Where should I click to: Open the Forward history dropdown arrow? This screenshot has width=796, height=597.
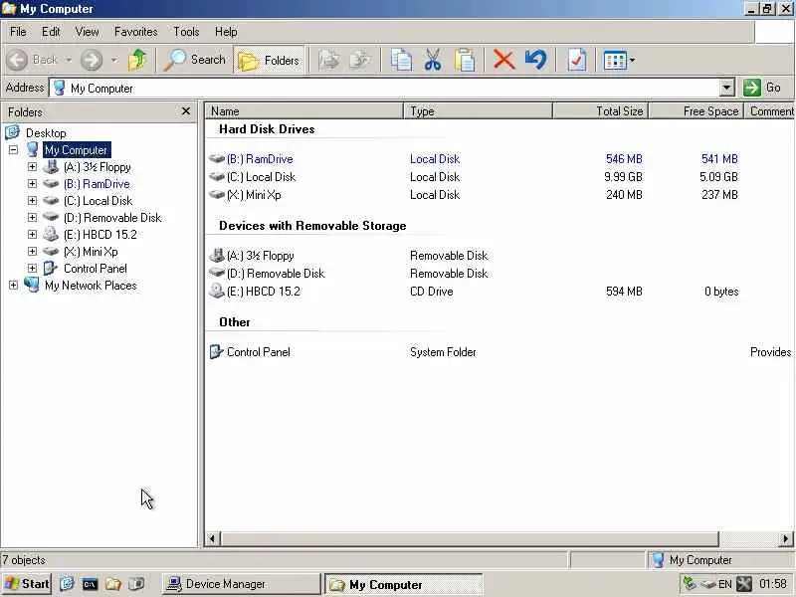pyautogui.click(x=114, y=60)
